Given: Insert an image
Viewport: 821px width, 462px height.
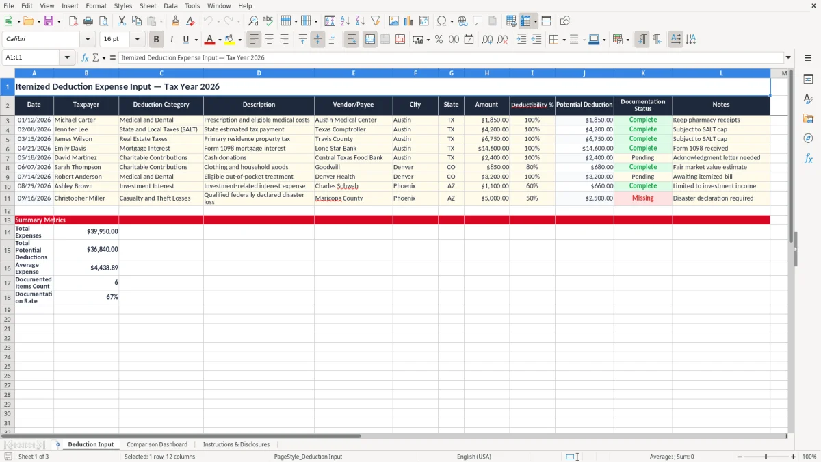Looking at the screenshot, I should tap(394, 21).
